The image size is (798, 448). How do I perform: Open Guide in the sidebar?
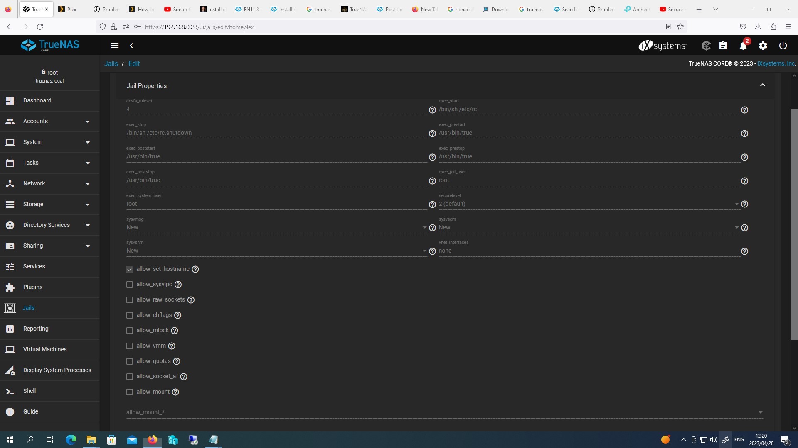pyautogui.click(x=50, y=412)
